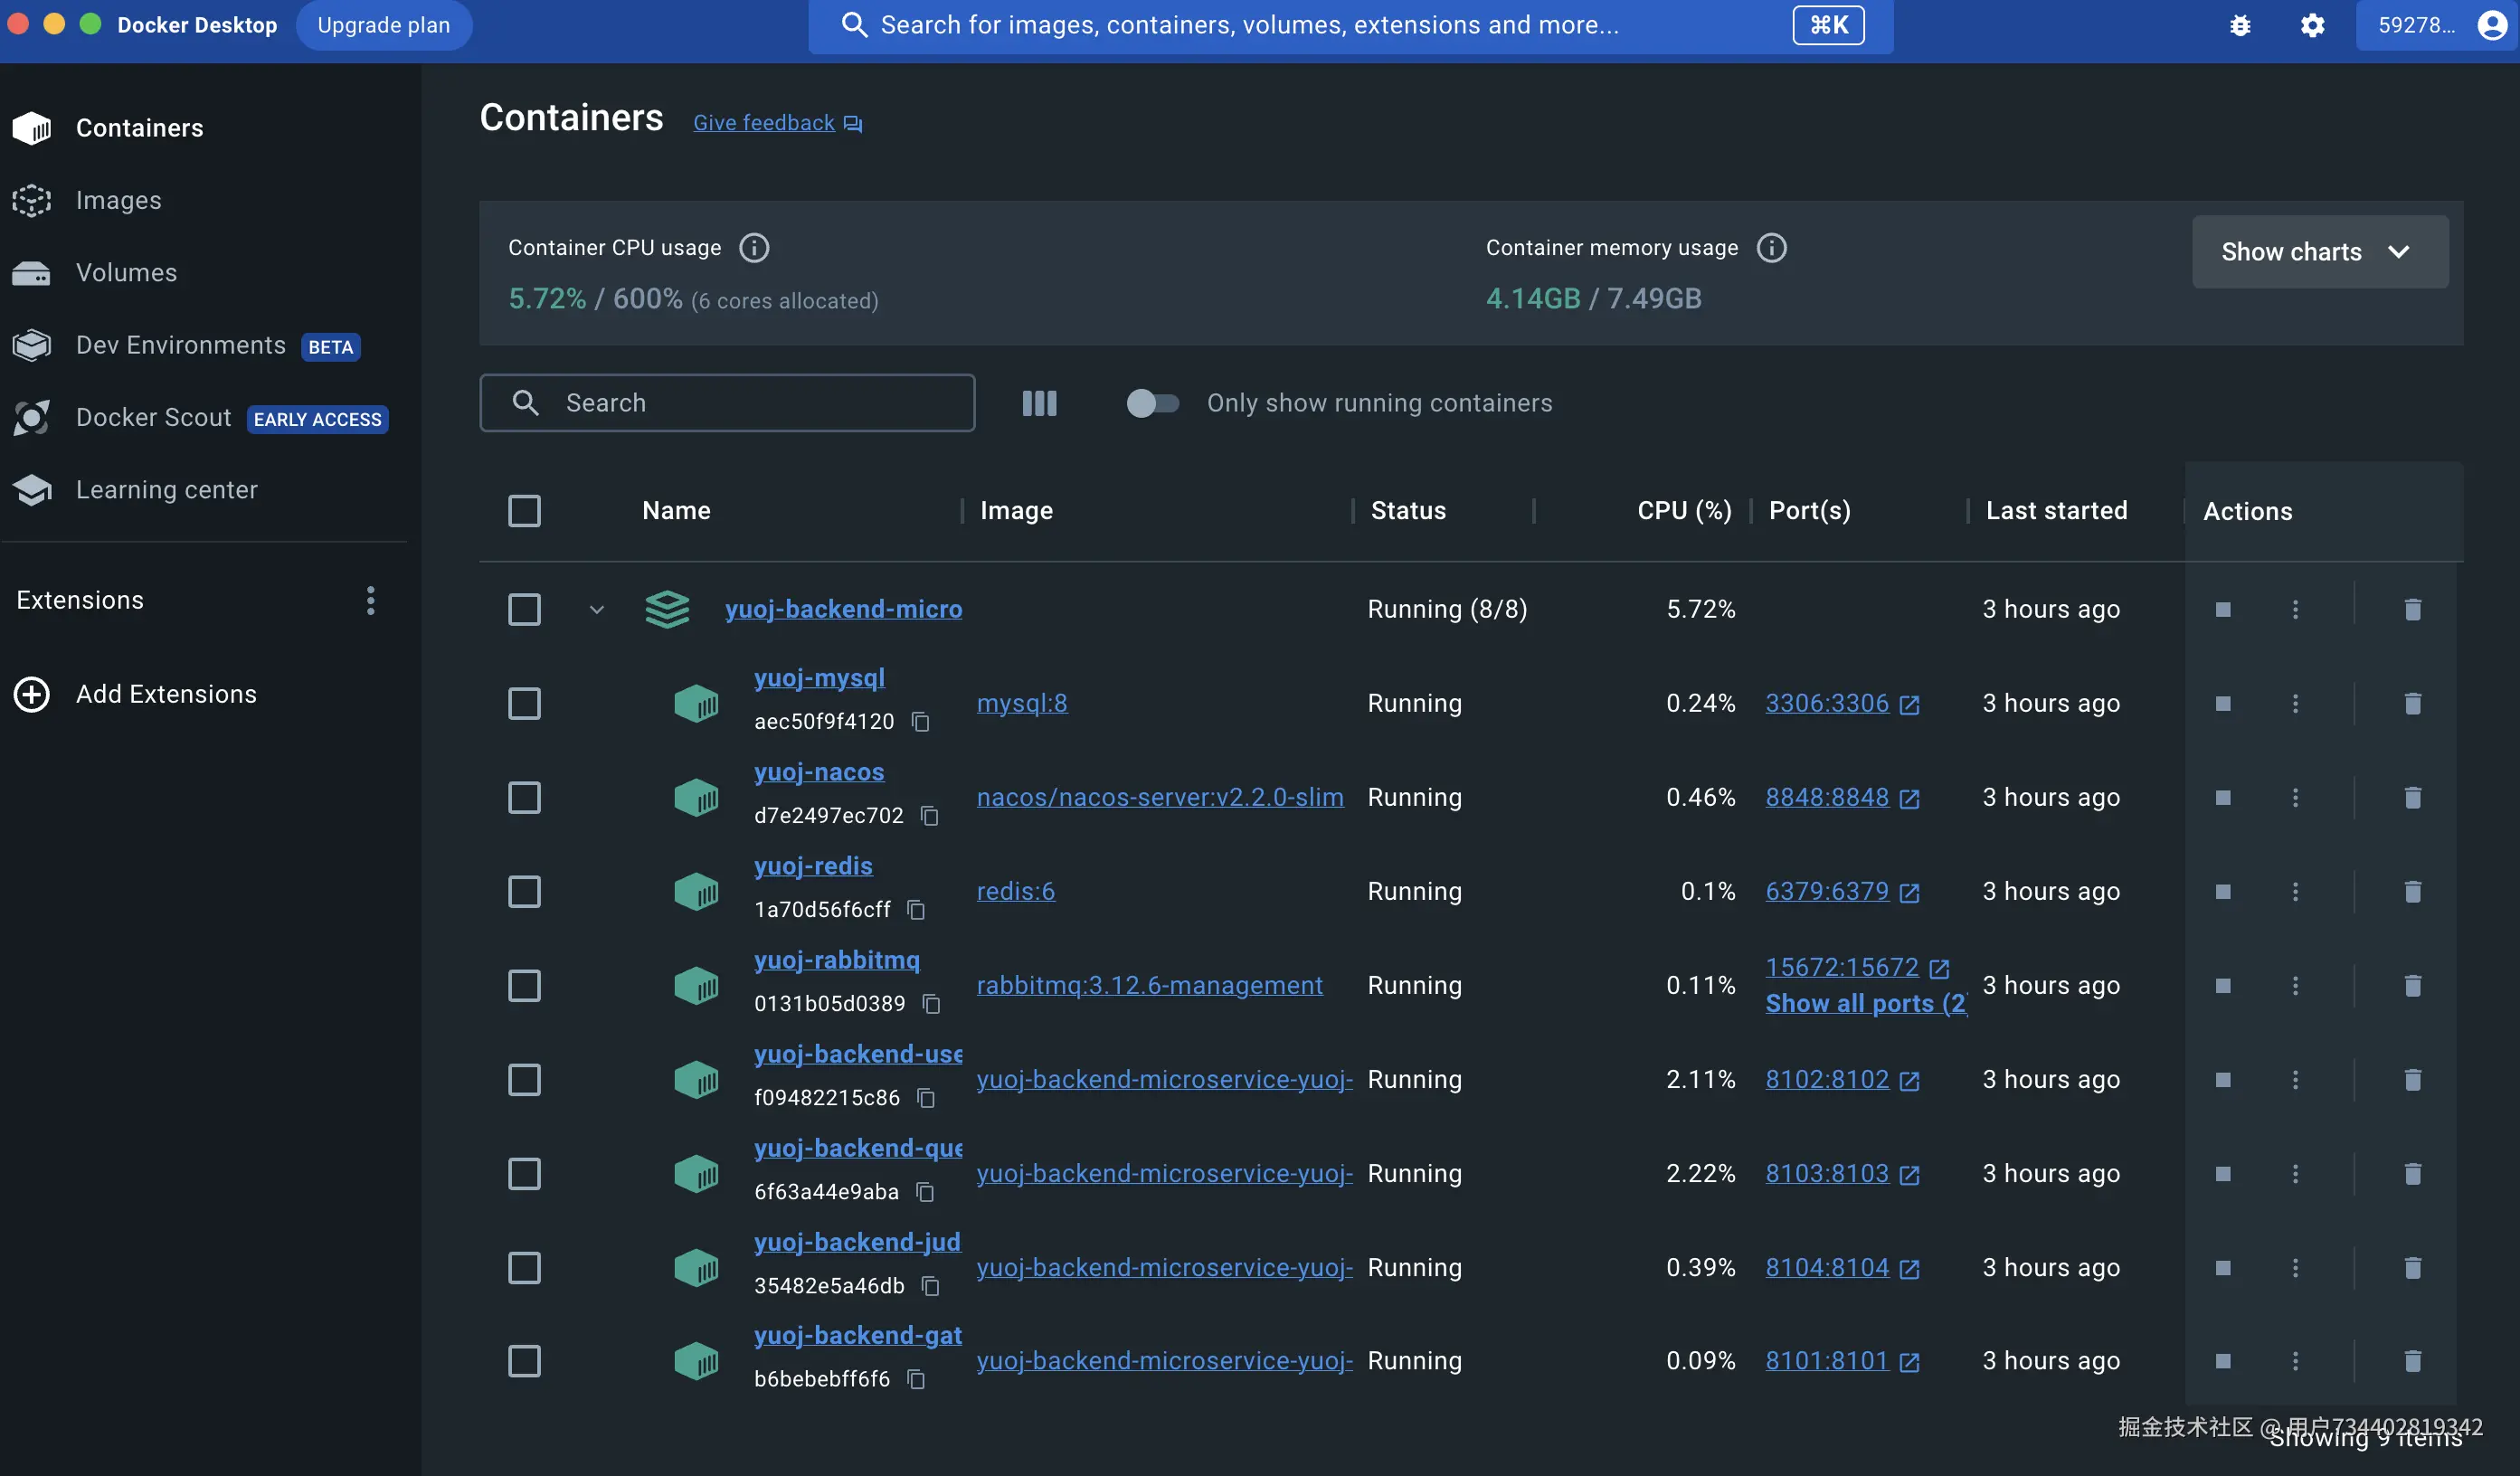This screenshot has width=2520, height=1476.
Task: Open more actions for yuoj-redis
Action: [x=2295, y=892]
